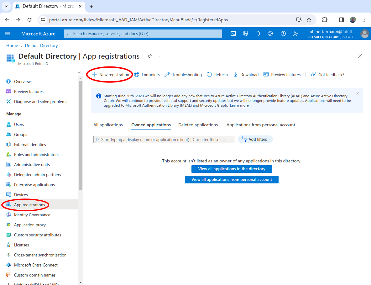The width and height of the screenshot is (371, 285).
Task: Open the Azure portal hamburger menu
Action: (8, 34)
